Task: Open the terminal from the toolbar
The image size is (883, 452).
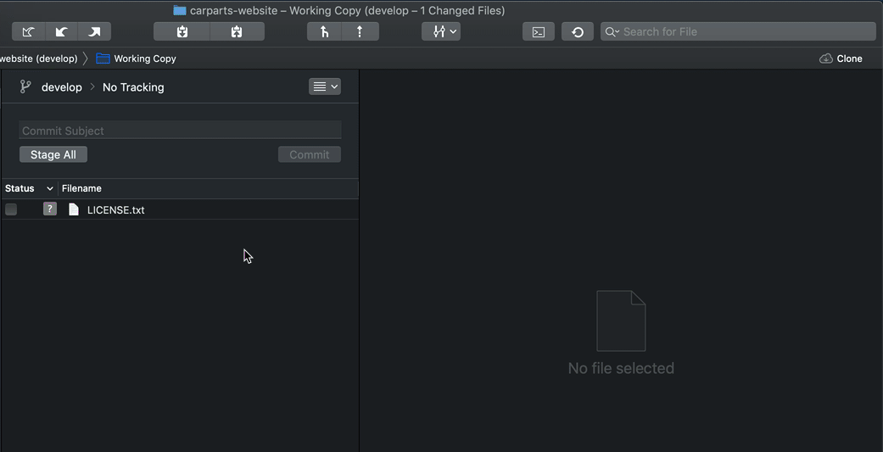Action: 539,32
